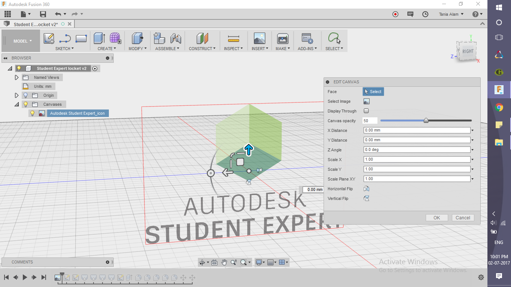Open the CREATE menu
This screenshot has width=511, height=287.
[x=107, y=49]
